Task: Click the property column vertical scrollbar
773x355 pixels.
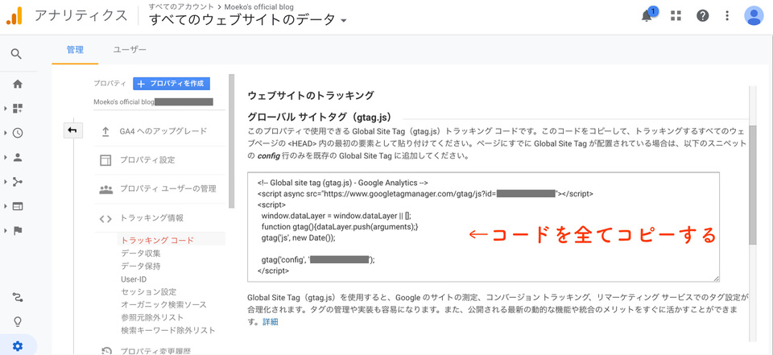Action: click(231, 142)
